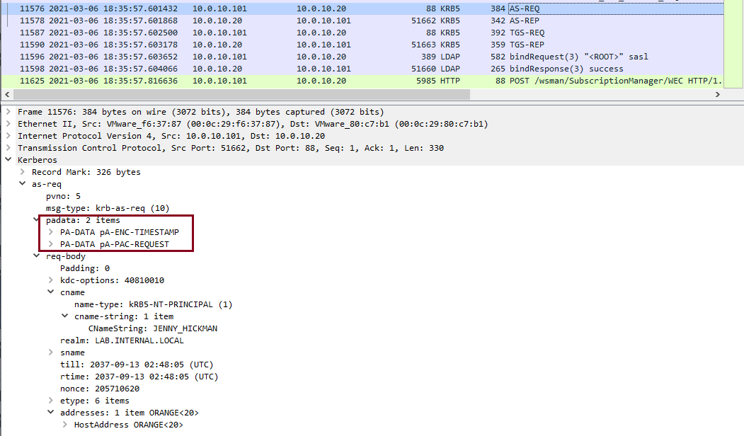This screenshot has height=436, width=744.
Task: Expand etype: 6 items list
Action: tap(51, 401)
